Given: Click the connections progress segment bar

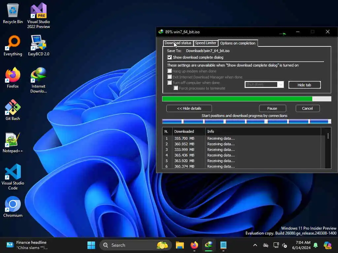Looking at the screenshot, I should click(247, 122).
